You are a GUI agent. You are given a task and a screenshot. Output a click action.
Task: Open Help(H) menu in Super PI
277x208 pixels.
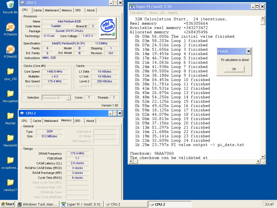tap(173, 13)
